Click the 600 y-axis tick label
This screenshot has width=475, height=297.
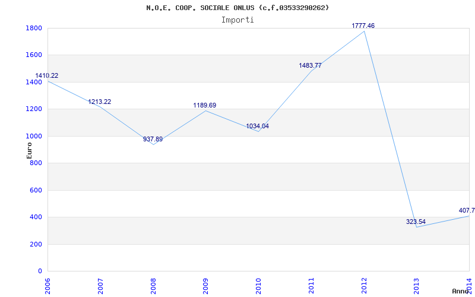click(x=36, y=190)
